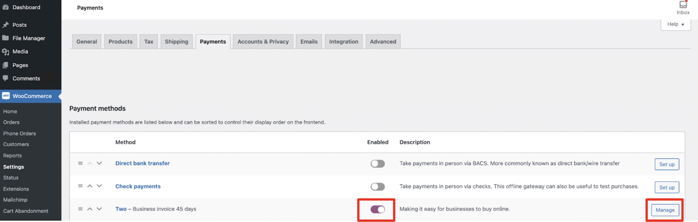Switch to the Emails tab
The width and height of the screenshot is (698, 222).
309,42
